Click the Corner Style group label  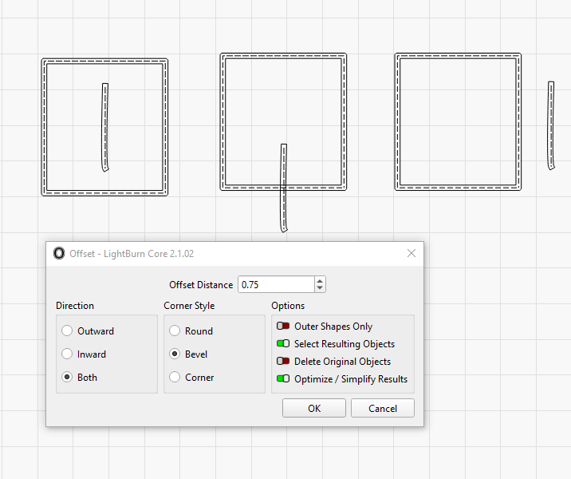click(x=189, y=306)
